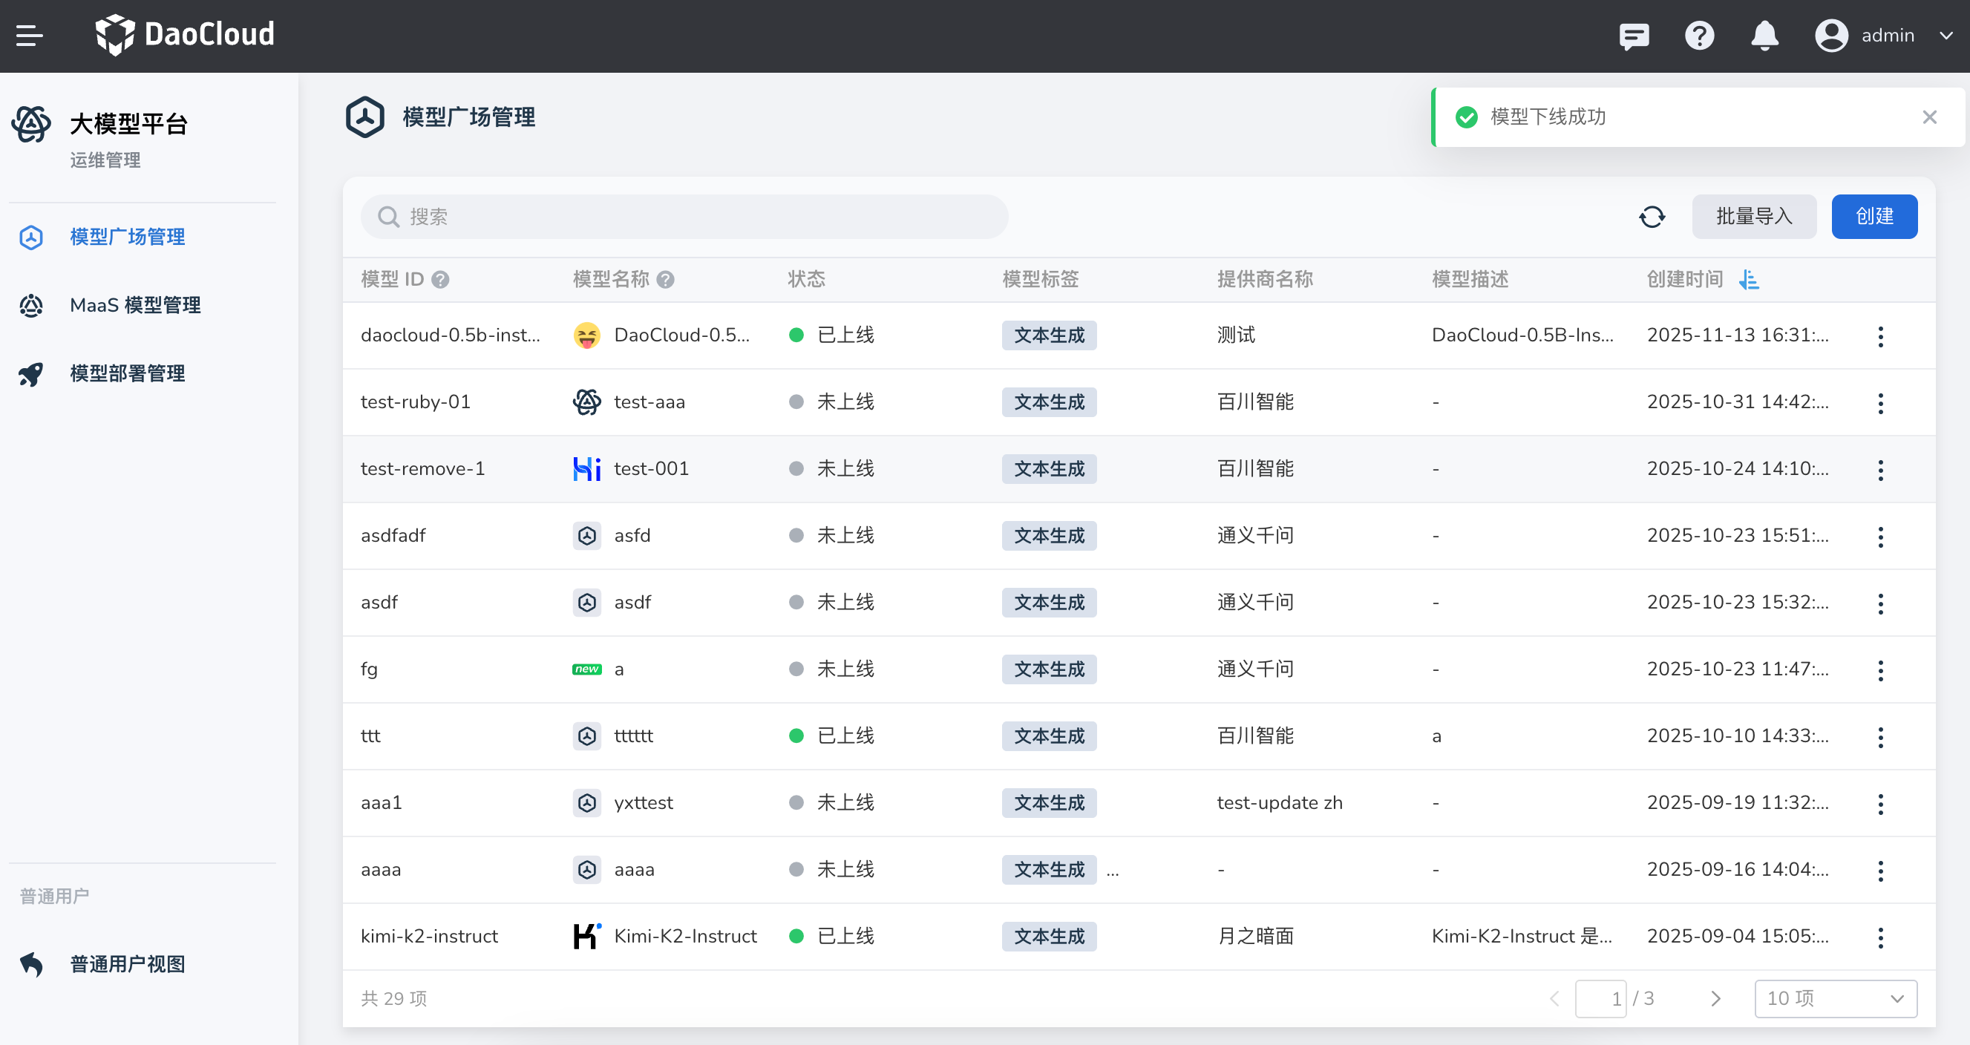Open the hamburger navigation menu
This screenshot has width=1970, height=1045.
[x=29, y=35]
